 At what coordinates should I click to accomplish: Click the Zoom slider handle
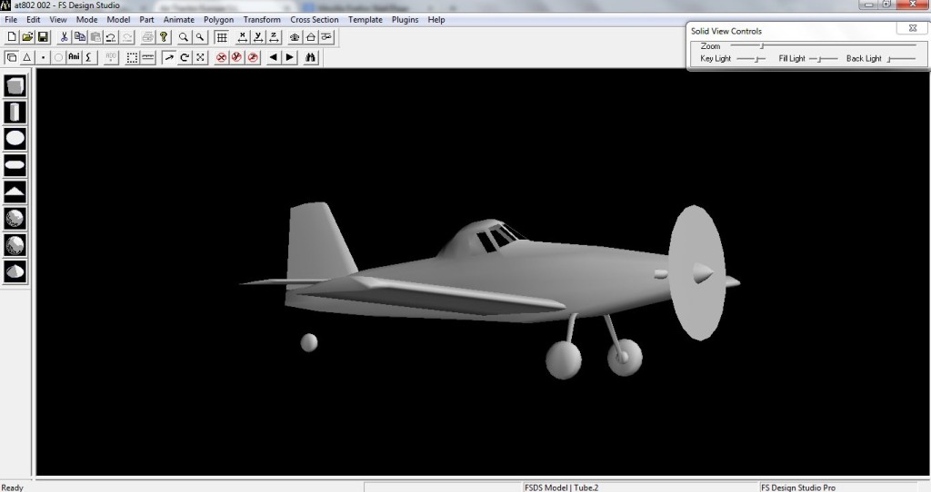click(x=762, y=45)
